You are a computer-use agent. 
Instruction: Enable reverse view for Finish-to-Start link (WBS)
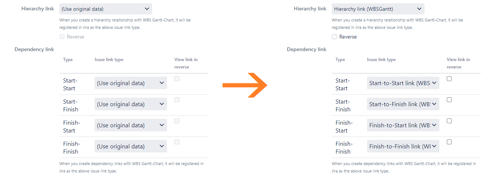point(449,121)
